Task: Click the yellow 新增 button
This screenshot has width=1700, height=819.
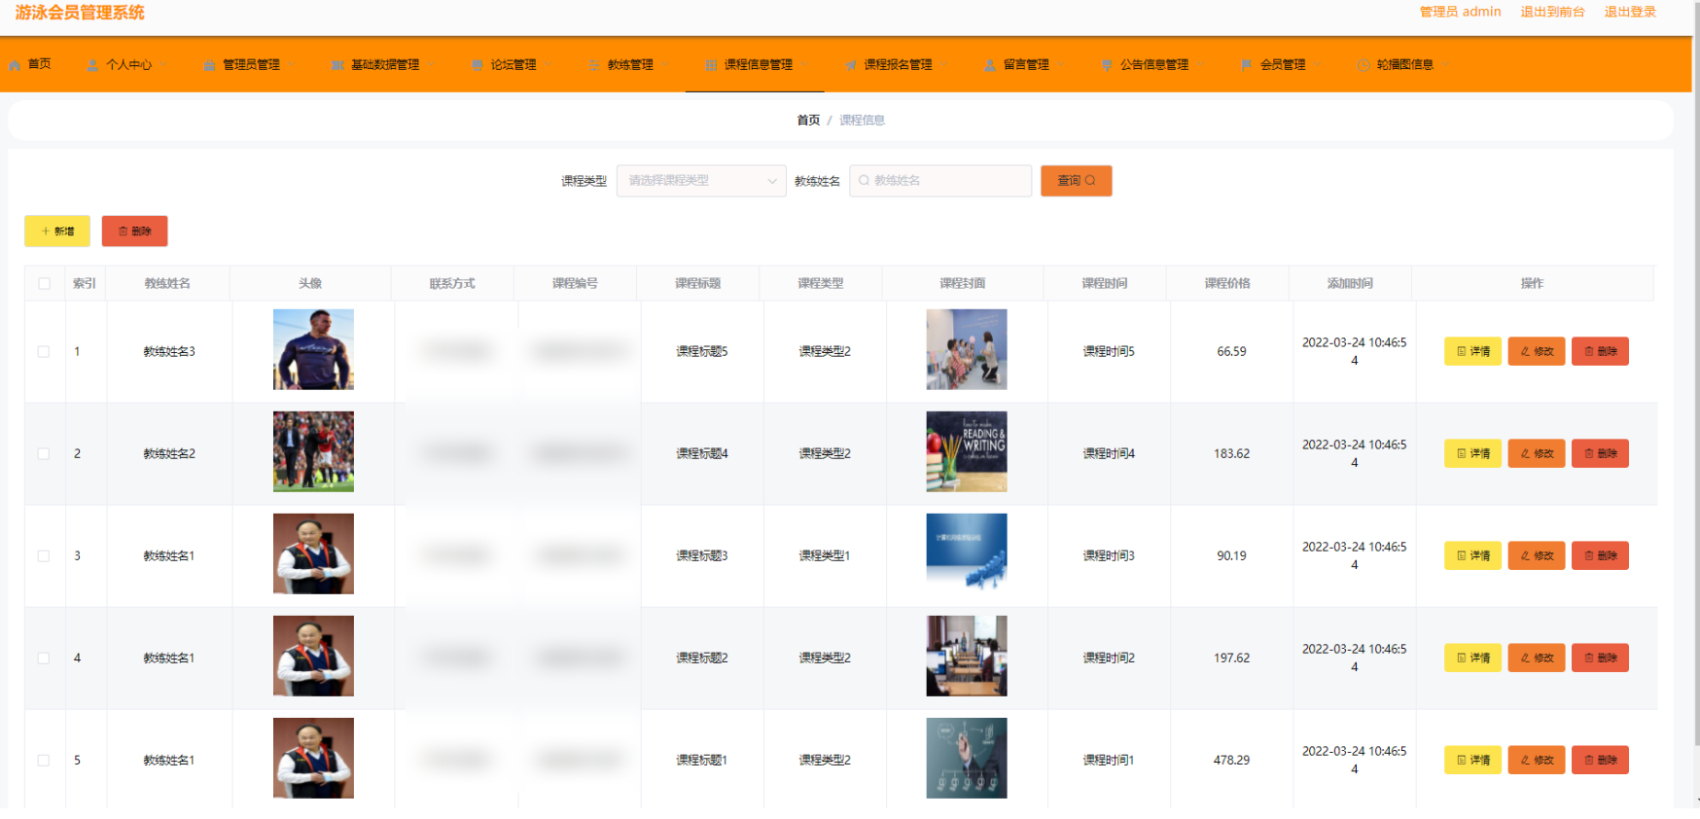Action: (57, 231)
